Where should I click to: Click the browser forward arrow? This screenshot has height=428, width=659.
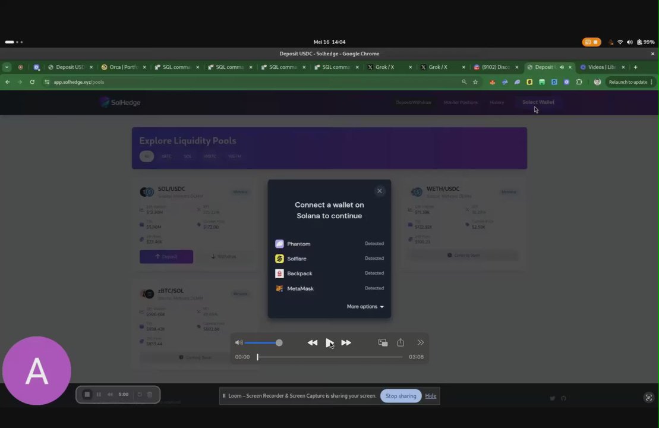[20, 82]
